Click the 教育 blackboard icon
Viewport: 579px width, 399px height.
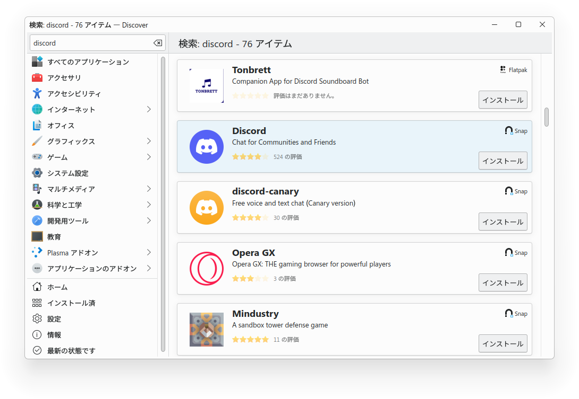37,236
